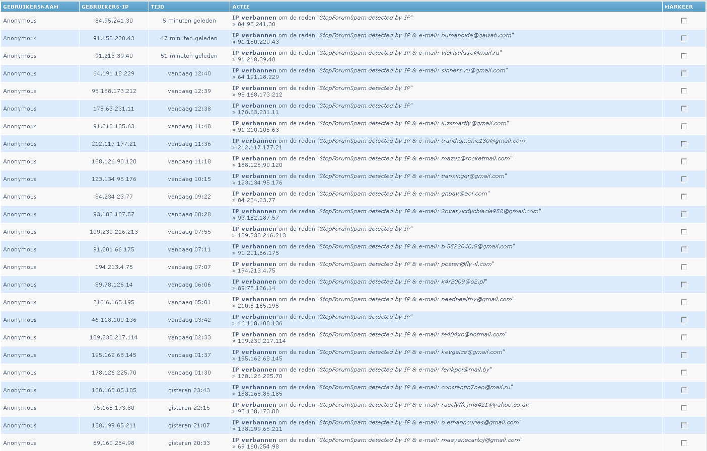
Task: Click the Markeer column header
Action: (x=678, y=7)
